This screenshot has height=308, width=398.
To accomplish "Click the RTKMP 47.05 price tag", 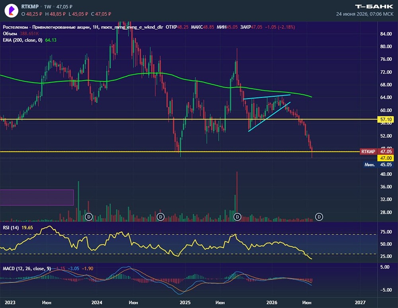I will coord(377,152).
